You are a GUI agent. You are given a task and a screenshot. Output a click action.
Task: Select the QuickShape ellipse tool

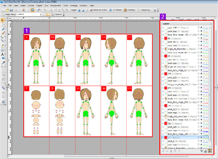tap(3, 49)
